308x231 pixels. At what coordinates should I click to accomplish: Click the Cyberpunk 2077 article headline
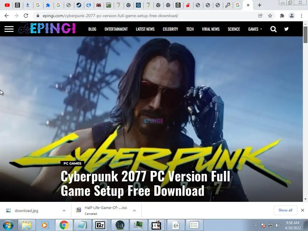click(145, 183)
